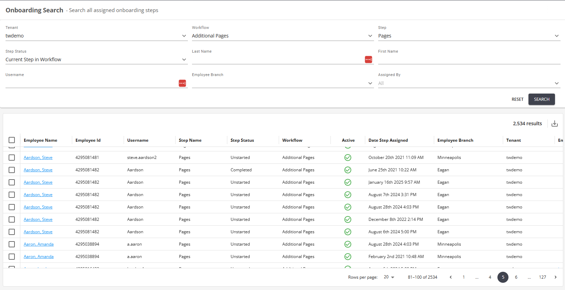Go to page 4
Screen dimensions: 565x290
point(490,277)
